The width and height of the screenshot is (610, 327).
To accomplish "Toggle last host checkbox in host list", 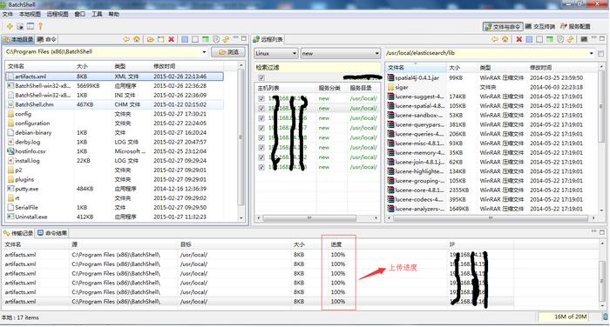I will [x=261, y=167].
